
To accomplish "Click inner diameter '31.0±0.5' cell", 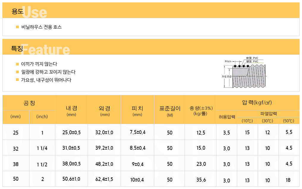I will point(71,148).
